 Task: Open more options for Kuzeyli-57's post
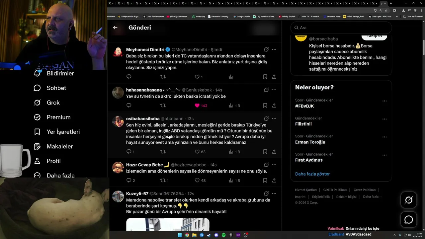tap(274, 194)
